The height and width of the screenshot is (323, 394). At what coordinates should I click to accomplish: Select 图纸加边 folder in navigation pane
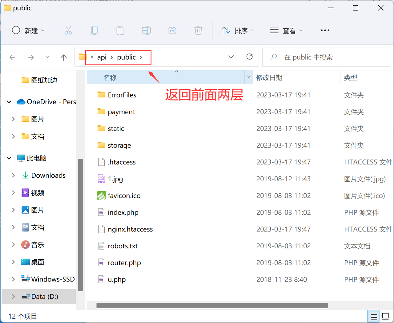click(x=39, y=80)
